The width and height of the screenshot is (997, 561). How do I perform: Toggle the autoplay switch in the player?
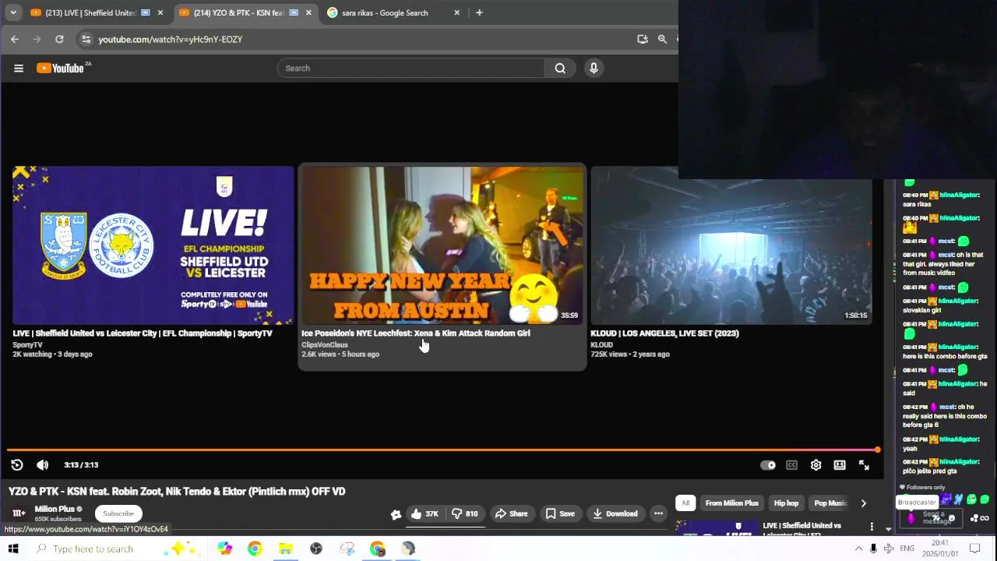(x=768, y=465)
